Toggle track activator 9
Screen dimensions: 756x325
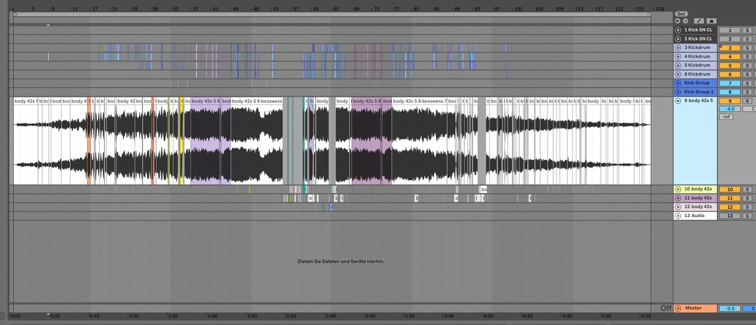click(x=729, y=101)
